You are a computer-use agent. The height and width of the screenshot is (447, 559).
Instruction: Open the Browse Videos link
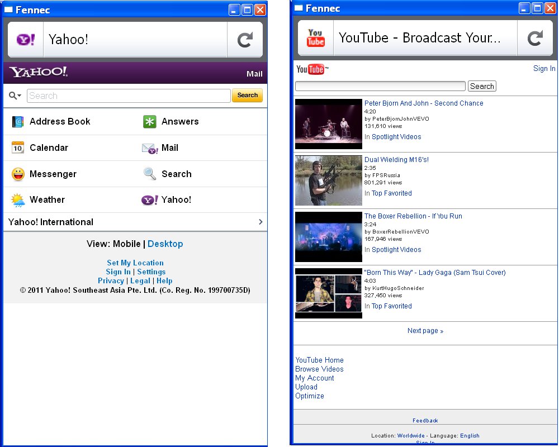(319, 369)
